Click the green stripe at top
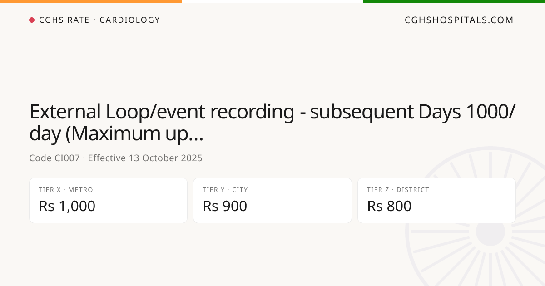 [454, 1]
